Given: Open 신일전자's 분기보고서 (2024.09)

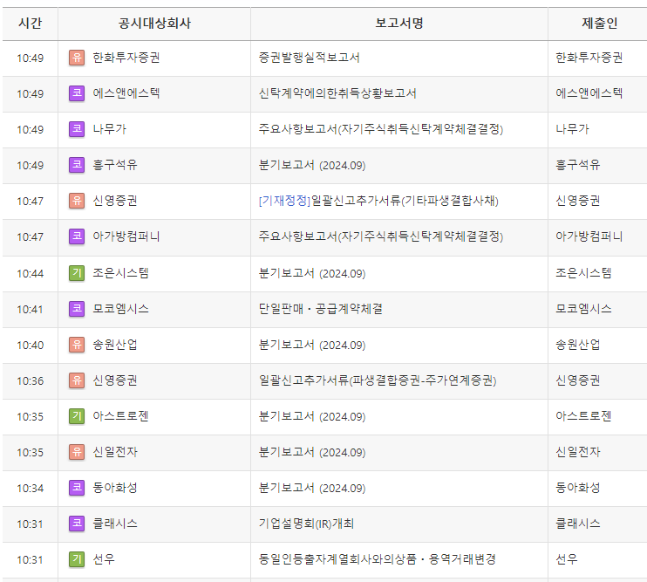Looking at the screenshot, I should (x=312, y=452).
